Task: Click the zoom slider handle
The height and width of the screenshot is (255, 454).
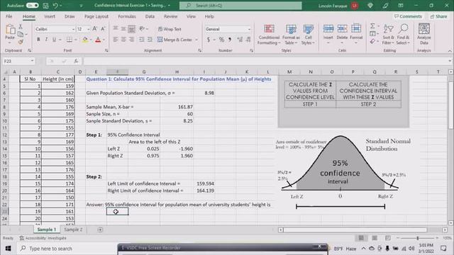Action: click(x=418, y=238)
